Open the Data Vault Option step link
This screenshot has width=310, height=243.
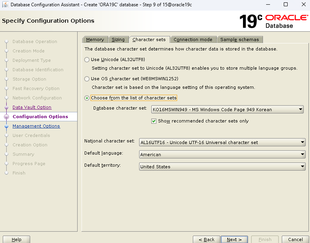tap(32, 107)
